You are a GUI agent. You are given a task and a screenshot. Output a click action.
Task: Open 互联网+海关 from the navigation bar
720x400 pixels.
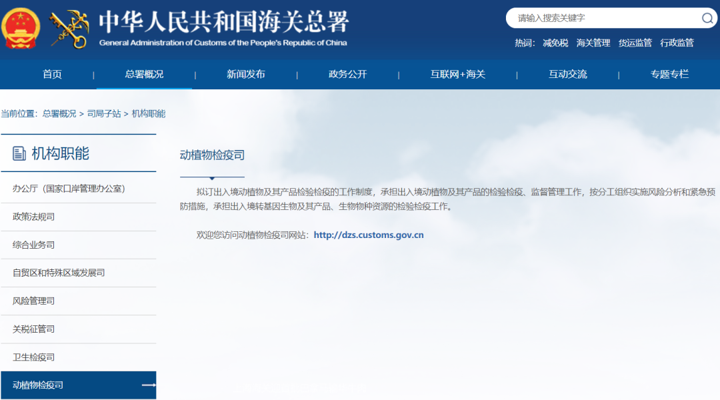tap(457, 75)
